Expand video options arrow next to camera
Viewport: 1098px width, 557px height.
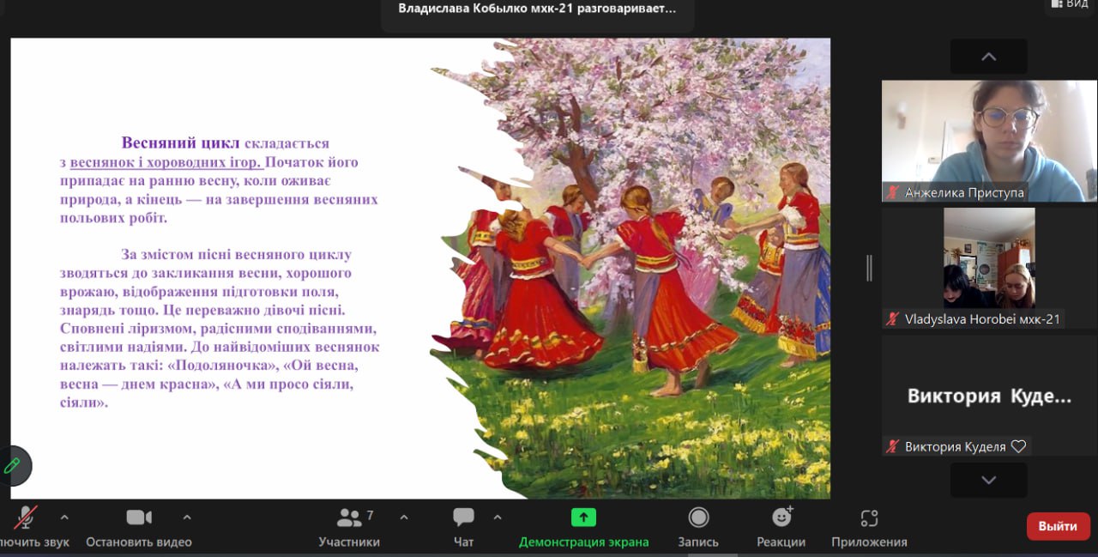coord(187,518)
